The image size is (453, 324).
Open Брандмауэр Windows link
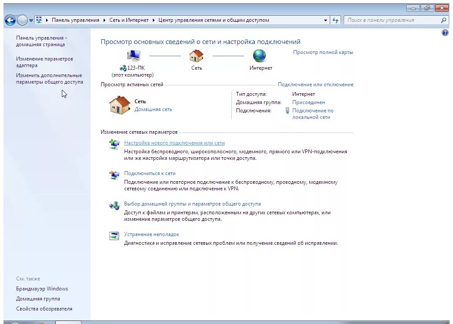[42, 289]
